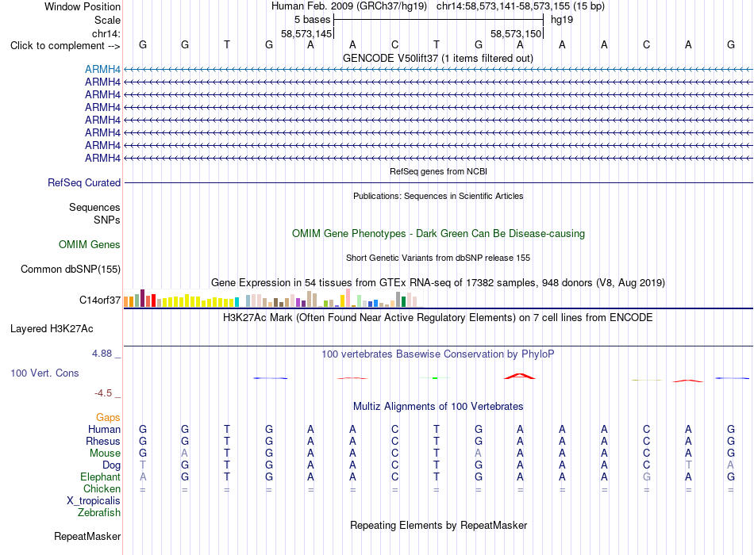The height and width of the screenshot is (555, 754).
Task: Click the bright green PhyloP conservation mark
Action: (435, 378)
